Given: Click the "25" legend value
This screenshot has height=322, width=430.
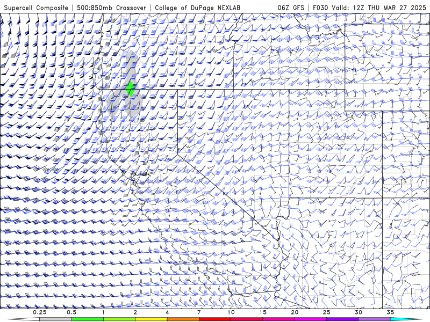Looking at the screenshot, I should pos(327,312).
